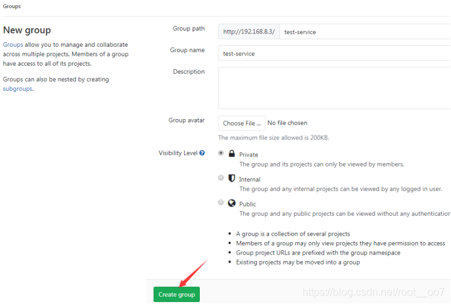Click the Private lock icon
Image resolution: width=451 pixels, height=304 pixels.
231,153
